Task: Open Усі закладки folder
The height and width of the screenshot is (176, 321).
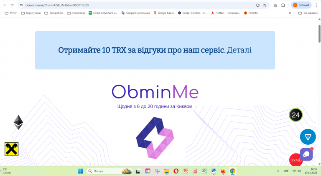Action: click(308, 13)
